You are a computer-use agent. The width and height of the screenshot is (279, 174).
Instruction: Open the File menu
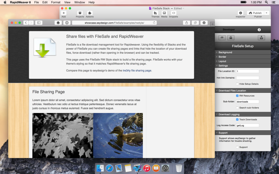(36, 2)
